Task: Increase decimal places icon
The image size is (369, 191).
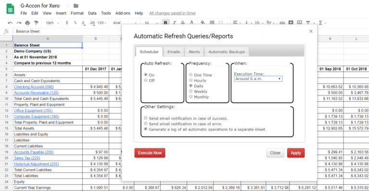Action: 92,23
